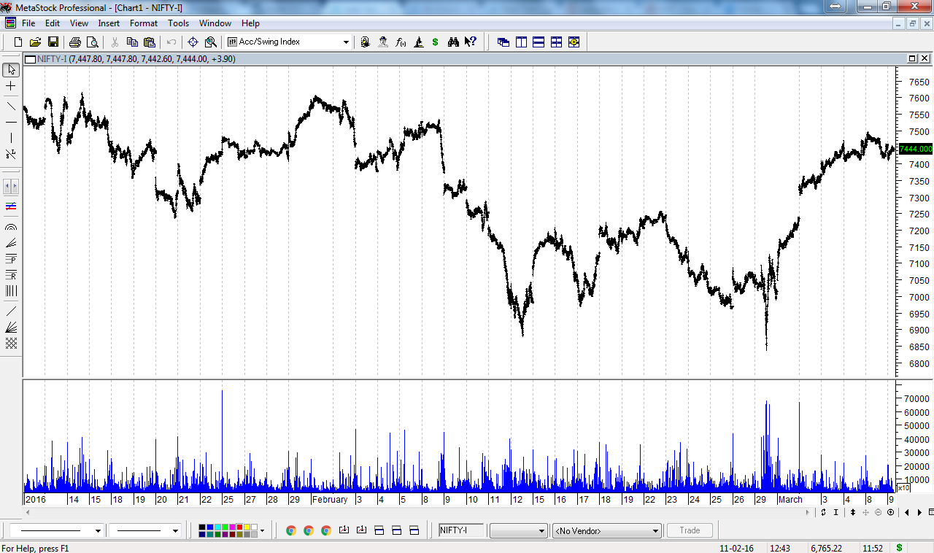Select the Trendline drawing tool
The image size is (934, 553).
[x=11, y=107]
